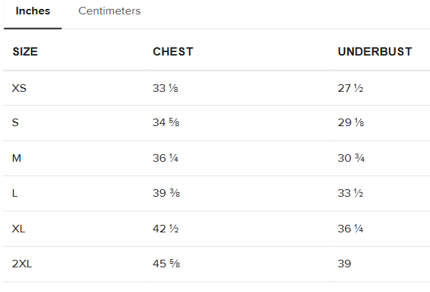Select the L size row label

coord(15,193)
